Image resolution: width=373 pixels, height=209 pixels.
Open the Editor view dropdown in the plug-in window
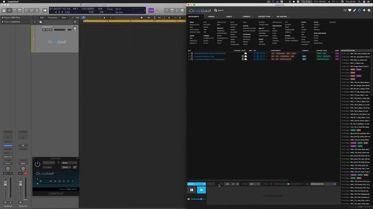click(x=66, y=167)
